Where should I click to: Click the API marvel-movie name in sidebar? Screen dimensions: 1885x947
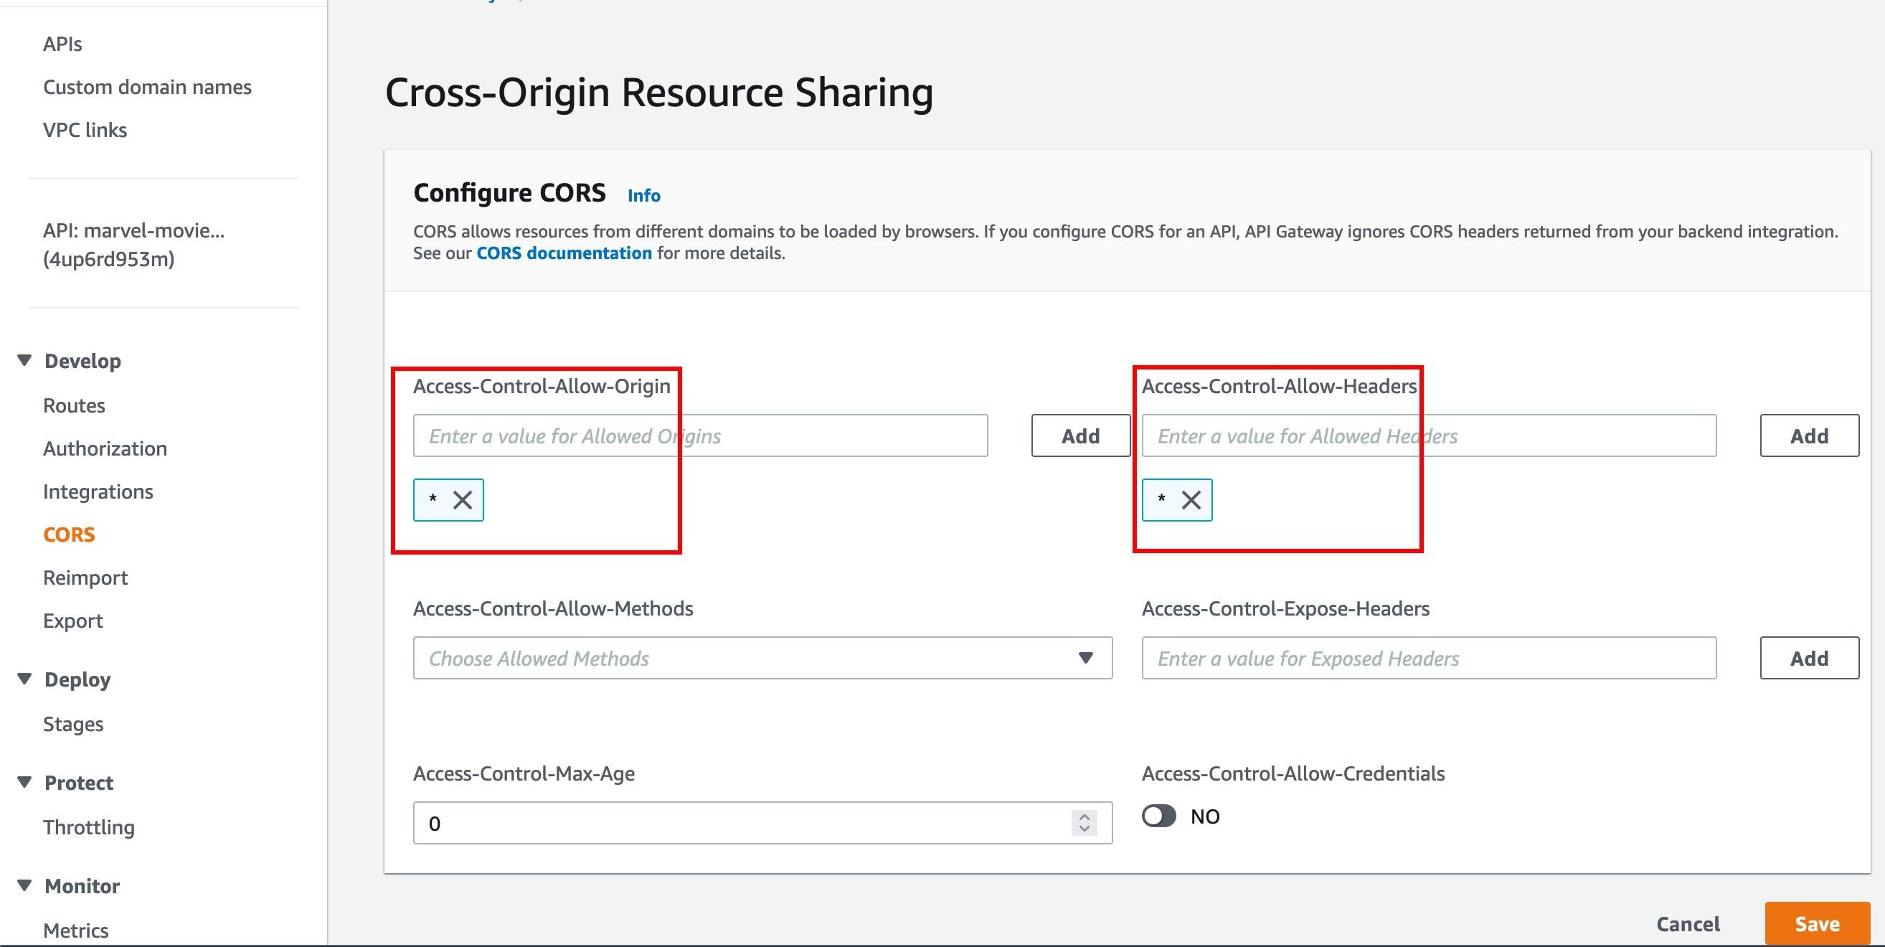[x=134, y=245]
